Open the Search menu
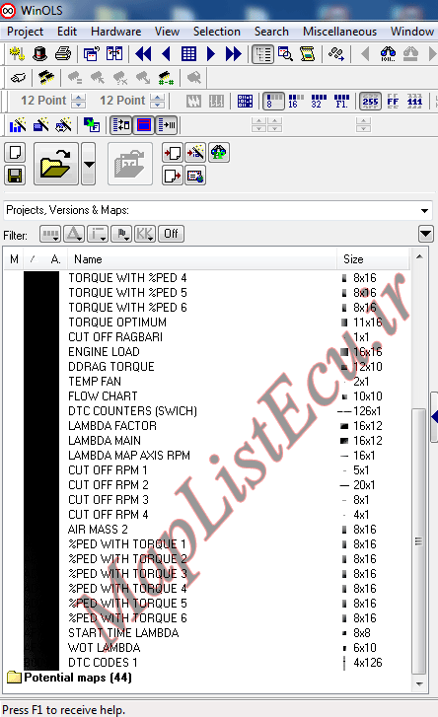Screen dimensions: 438x717 coord(271,32)
